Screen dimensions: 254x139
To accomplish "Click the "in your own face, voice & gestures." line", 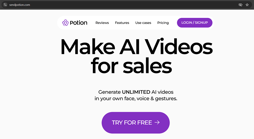I will [136, 99].
